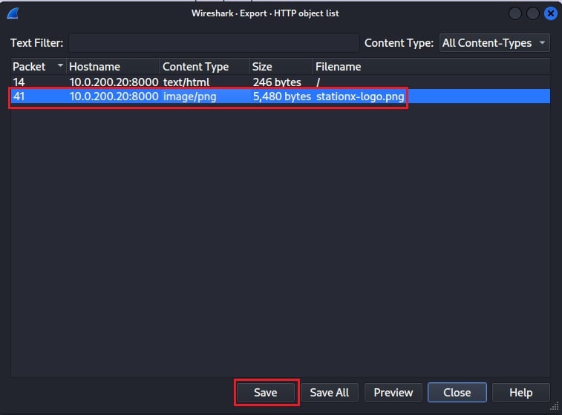This screenshot has height=415, width=562.
Task: Click the Save All button
Action: click(x=330, y=393)
